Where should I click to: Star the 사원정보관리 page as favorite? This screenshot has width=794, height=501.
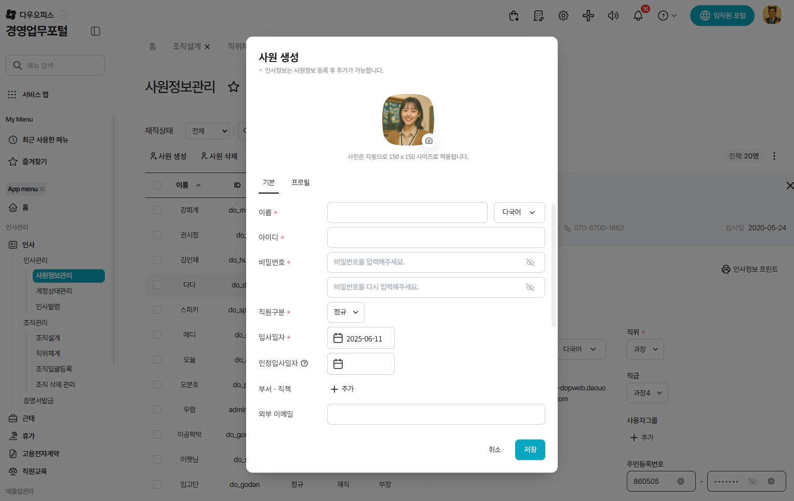[x=234, y=87]
